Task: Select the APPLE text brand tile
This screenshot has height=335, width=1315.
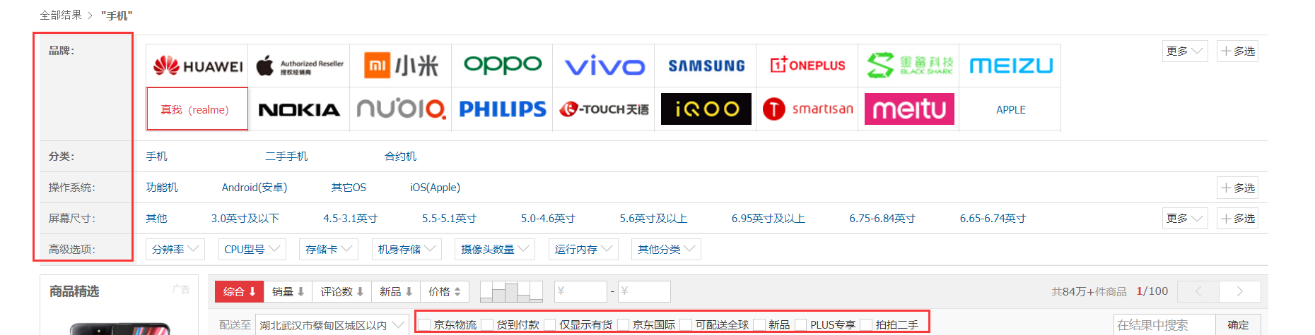Action: 1011,109
